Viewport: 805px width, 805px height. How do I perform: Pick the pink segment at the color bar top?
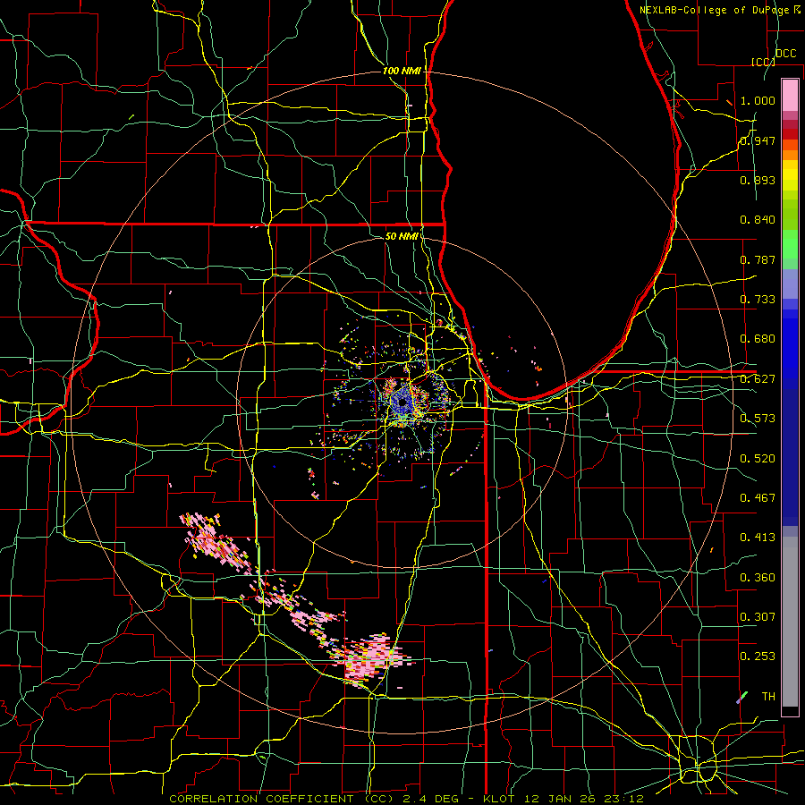pyautogui.click(x=790, y=95)
